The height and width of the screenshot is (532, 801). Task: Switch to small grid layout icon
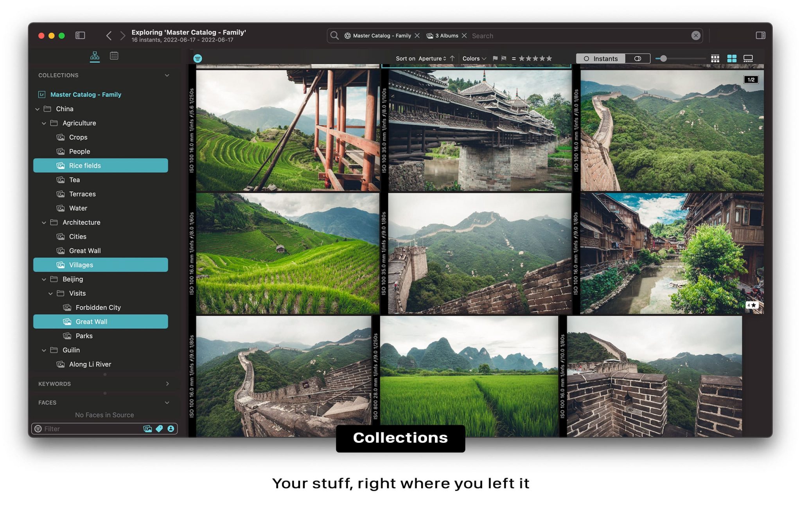pyautogui.click(x=715, y=59)
